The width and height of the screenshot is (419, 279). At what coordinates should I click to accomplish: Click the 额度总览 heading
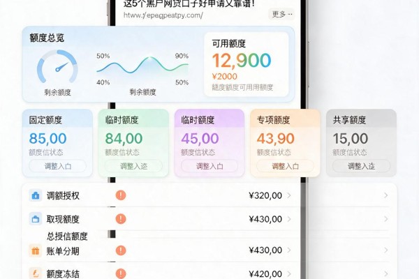coord(47,38)
